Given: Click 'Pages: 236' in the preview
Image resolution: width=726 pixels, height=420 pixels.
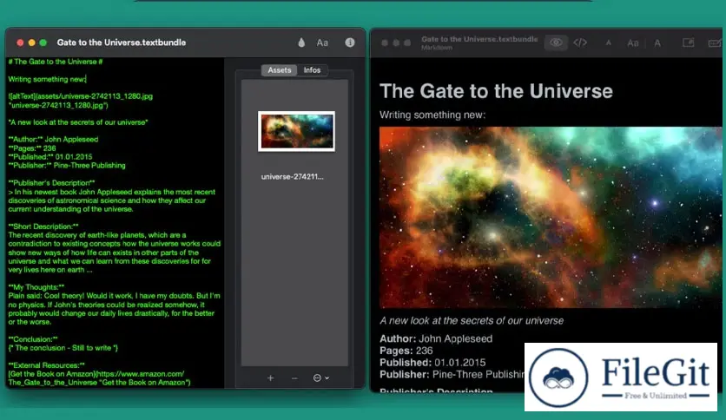Looking at the screenshot, I should (x=406, y=351).
